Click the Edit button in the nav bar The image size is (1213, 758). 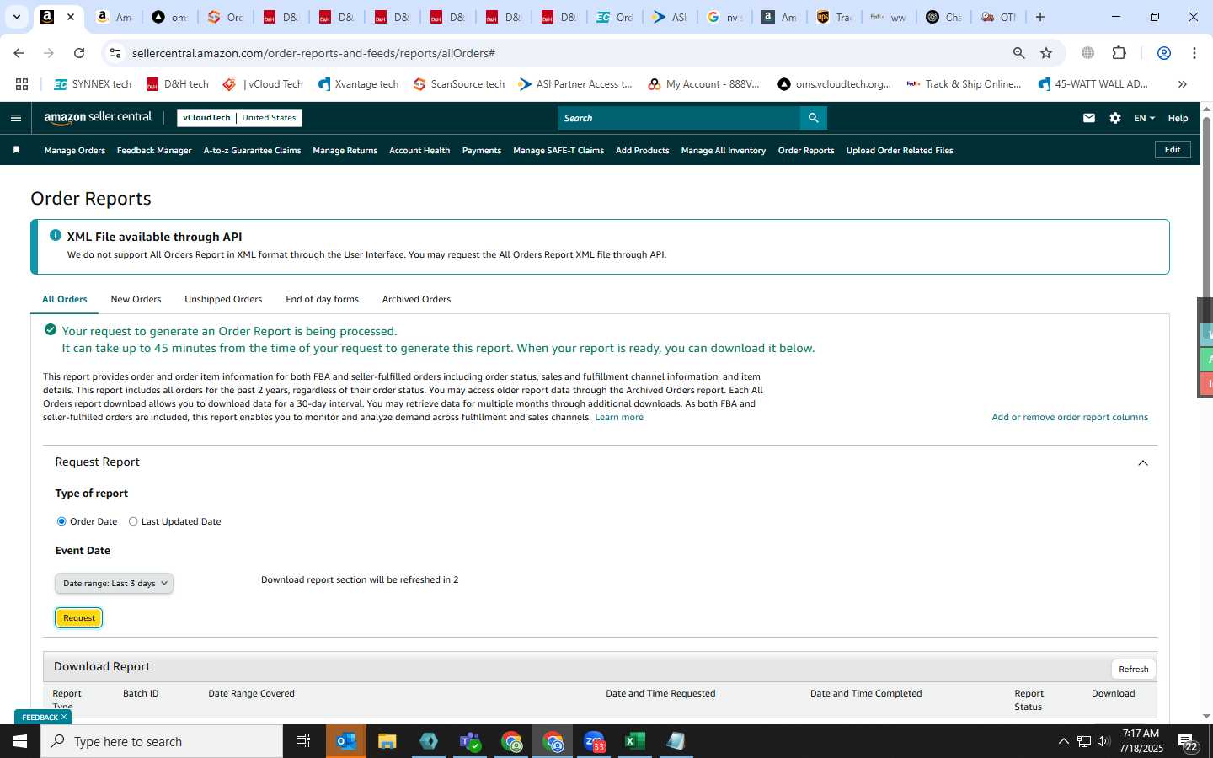(1173, 150)
